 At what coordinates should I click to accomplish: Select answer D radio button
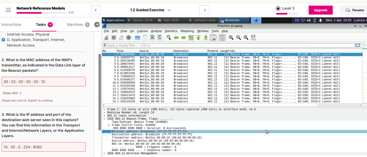click(3, 40)
